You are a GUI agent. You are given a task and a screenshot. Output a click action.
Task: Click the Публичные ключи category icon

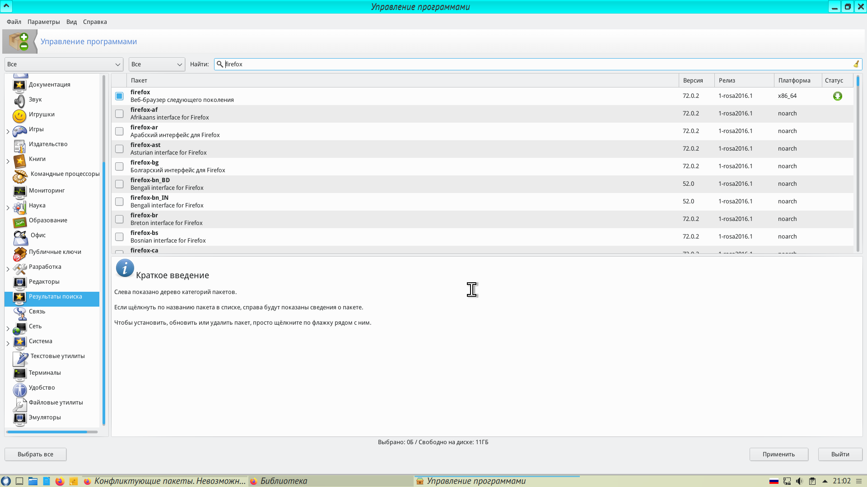click(19, 253)
